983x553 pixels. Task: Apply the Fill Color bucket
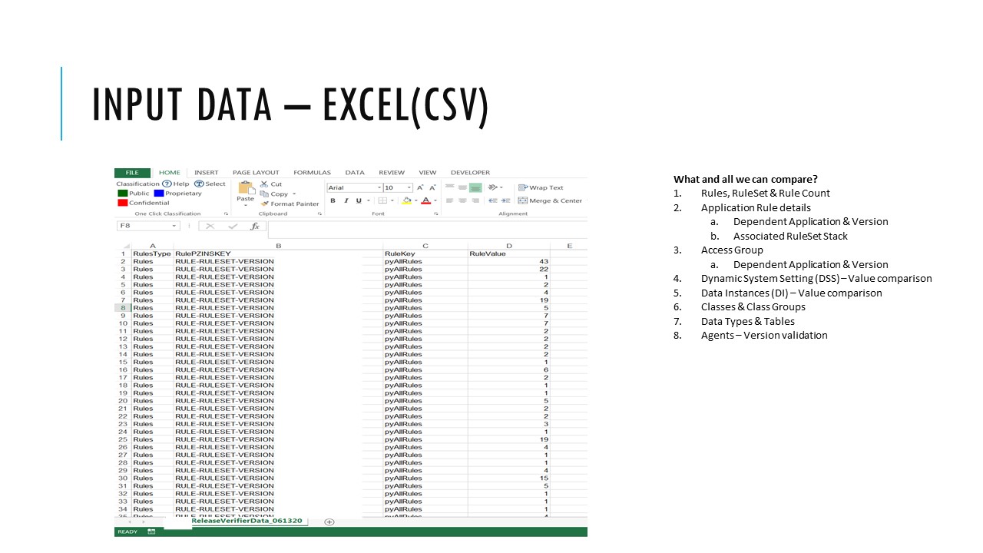pos(407,200)
